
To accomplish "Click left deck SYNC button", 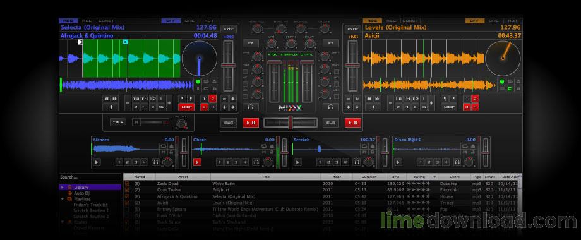I will tap(228, 29).
